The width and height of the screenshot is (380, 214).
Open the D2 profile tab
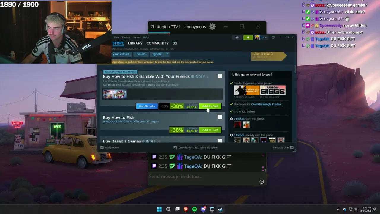175,43
